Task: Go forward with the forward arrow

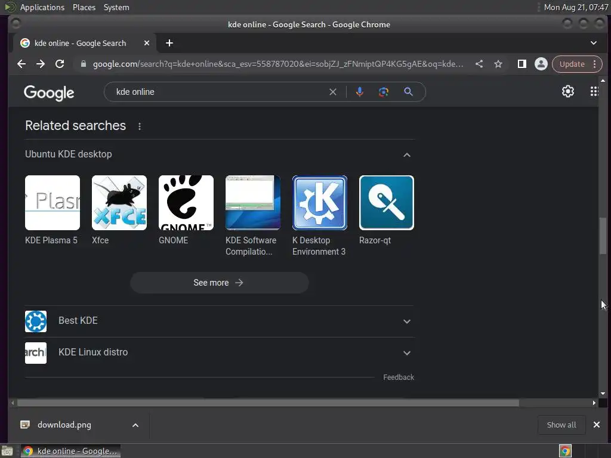Action: pyautogui.click(x=41, y=64)
